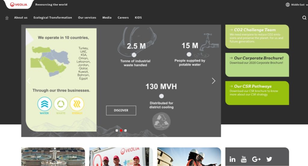The height and width of the screenshot is (166, 308).
Task: Click the globe region icon
Action: click(288, 4)
